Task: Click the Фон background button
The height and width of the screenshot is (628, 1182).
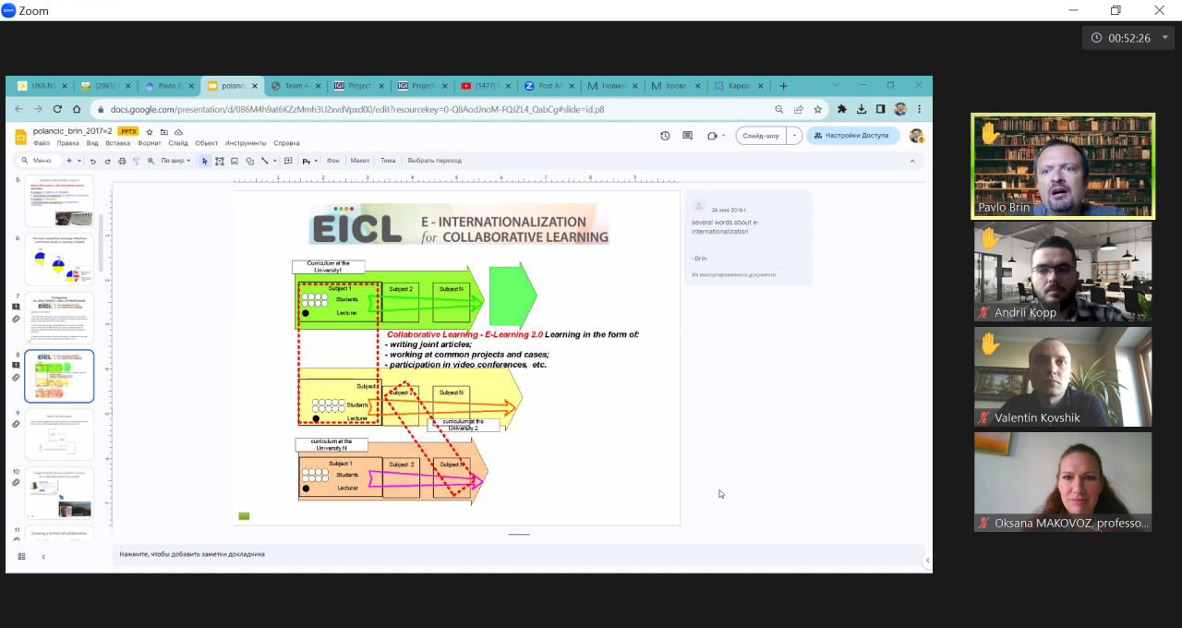Action: [x=332, y=161]
